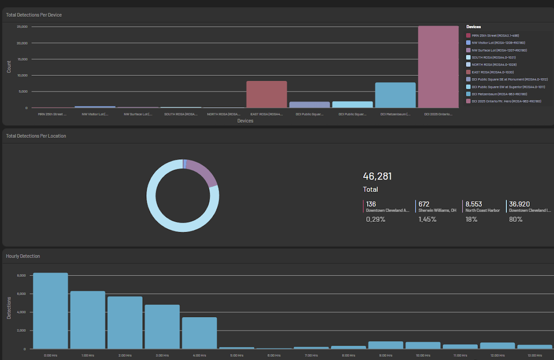Select the purple donut chart segment
554x360 pixels.
pyautogui.click(x=204, y=172)
